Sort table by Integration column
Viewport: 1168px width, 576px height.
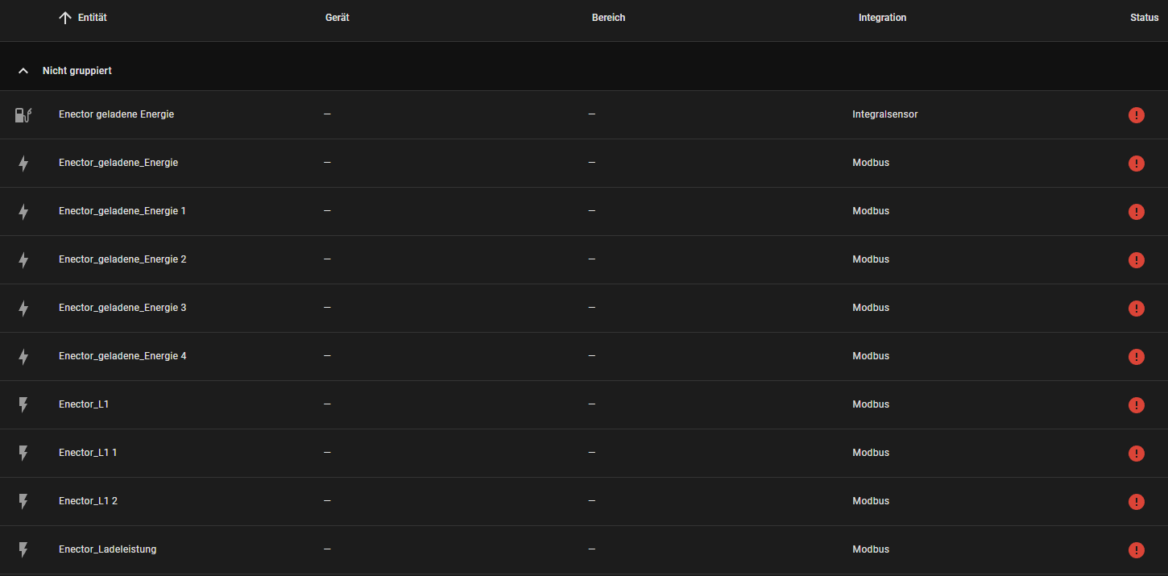[882, 18]
